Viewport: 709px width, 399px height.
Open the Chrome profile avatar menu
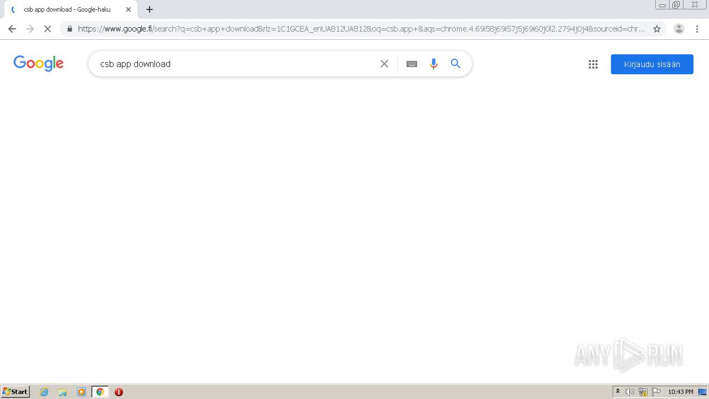point(679,29)
